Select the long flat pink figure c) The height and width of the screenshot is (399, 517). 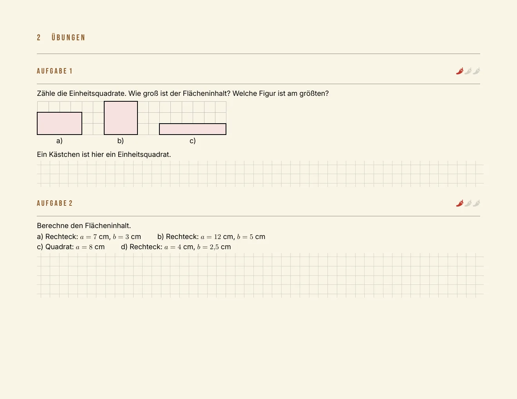tap(193, 129)
